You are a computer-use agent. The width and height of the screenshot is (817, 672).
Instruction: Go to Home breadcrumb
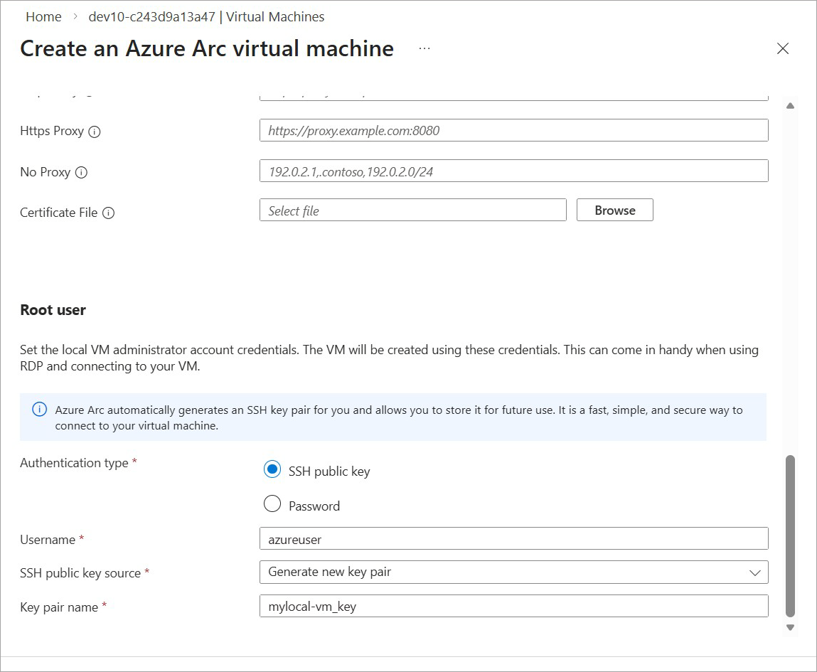click(x=43, y=16)
